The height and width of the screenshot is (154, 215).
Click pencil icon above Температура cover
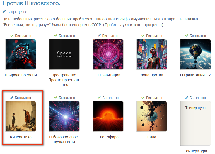(187, 98)
